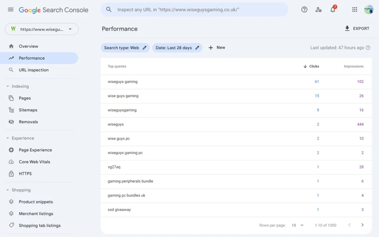Collapse the Experience section
The height and width of the screenshot is (237, 379).
(x=8, y=138)
